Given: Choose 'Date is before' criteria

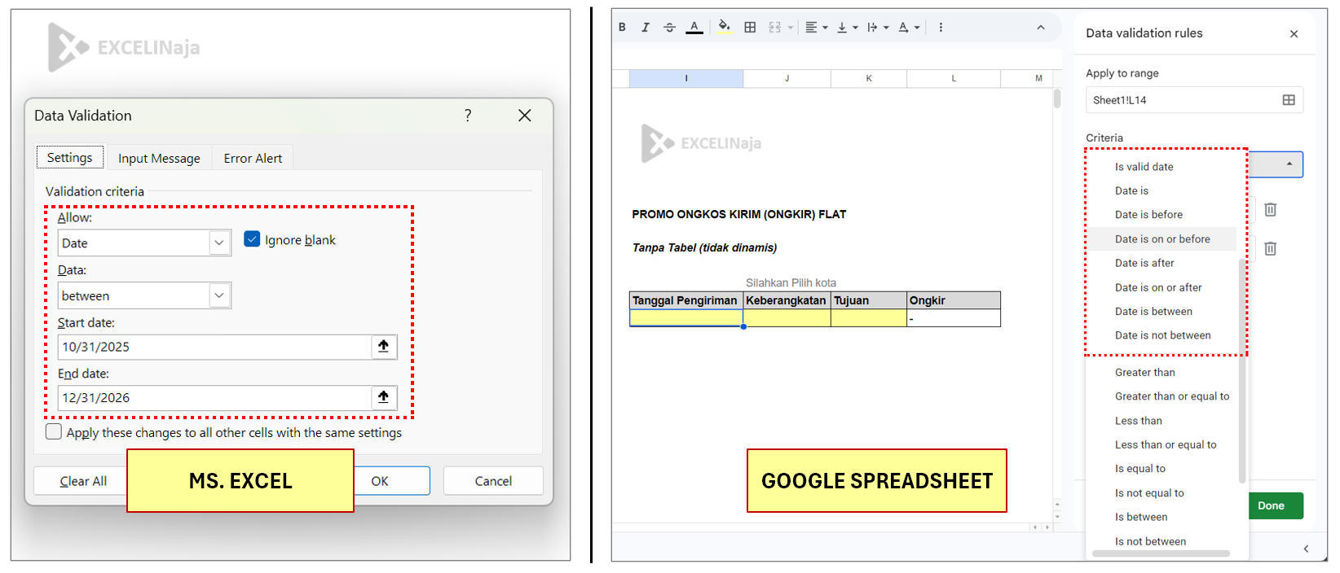Looking at the screenshot, I should 1148,215.
